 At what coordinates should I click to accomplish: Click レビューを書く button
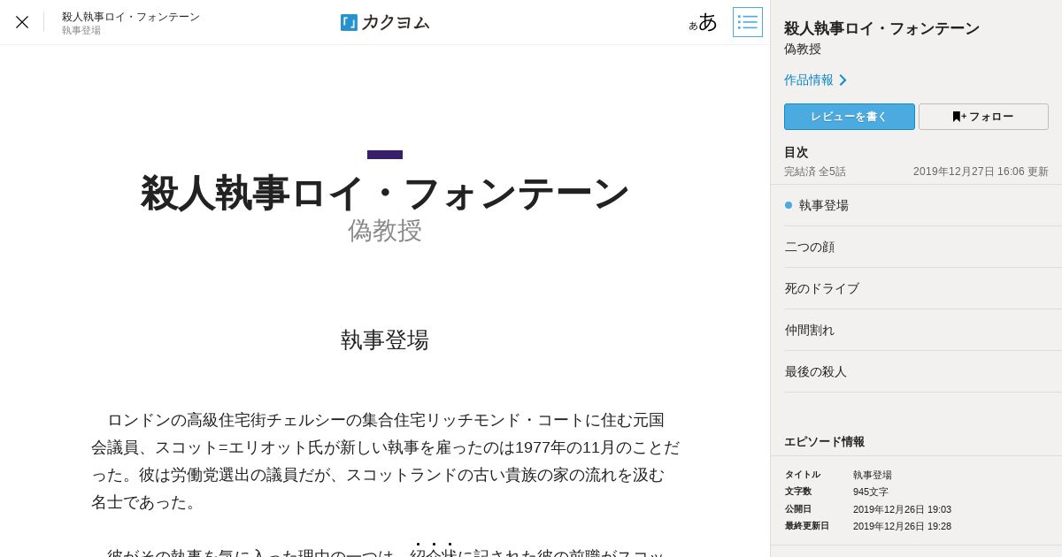point(850,117)
